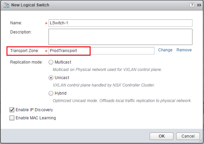Screen dimensions: 204x144
Task: Click the logical switch icon in title bar
Action: [6, 5]
